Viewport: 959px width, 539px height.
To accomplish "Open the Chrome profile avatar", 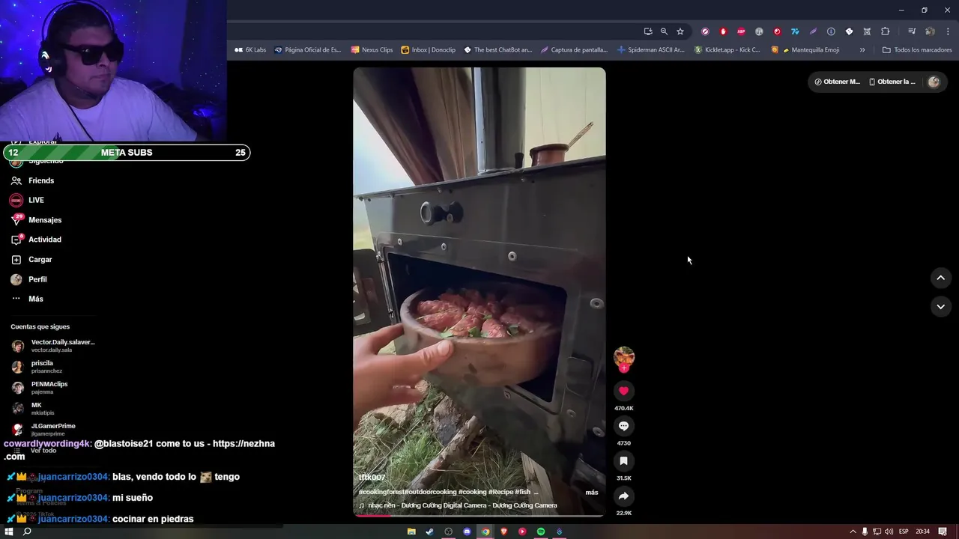I will (x=930, y=31).
